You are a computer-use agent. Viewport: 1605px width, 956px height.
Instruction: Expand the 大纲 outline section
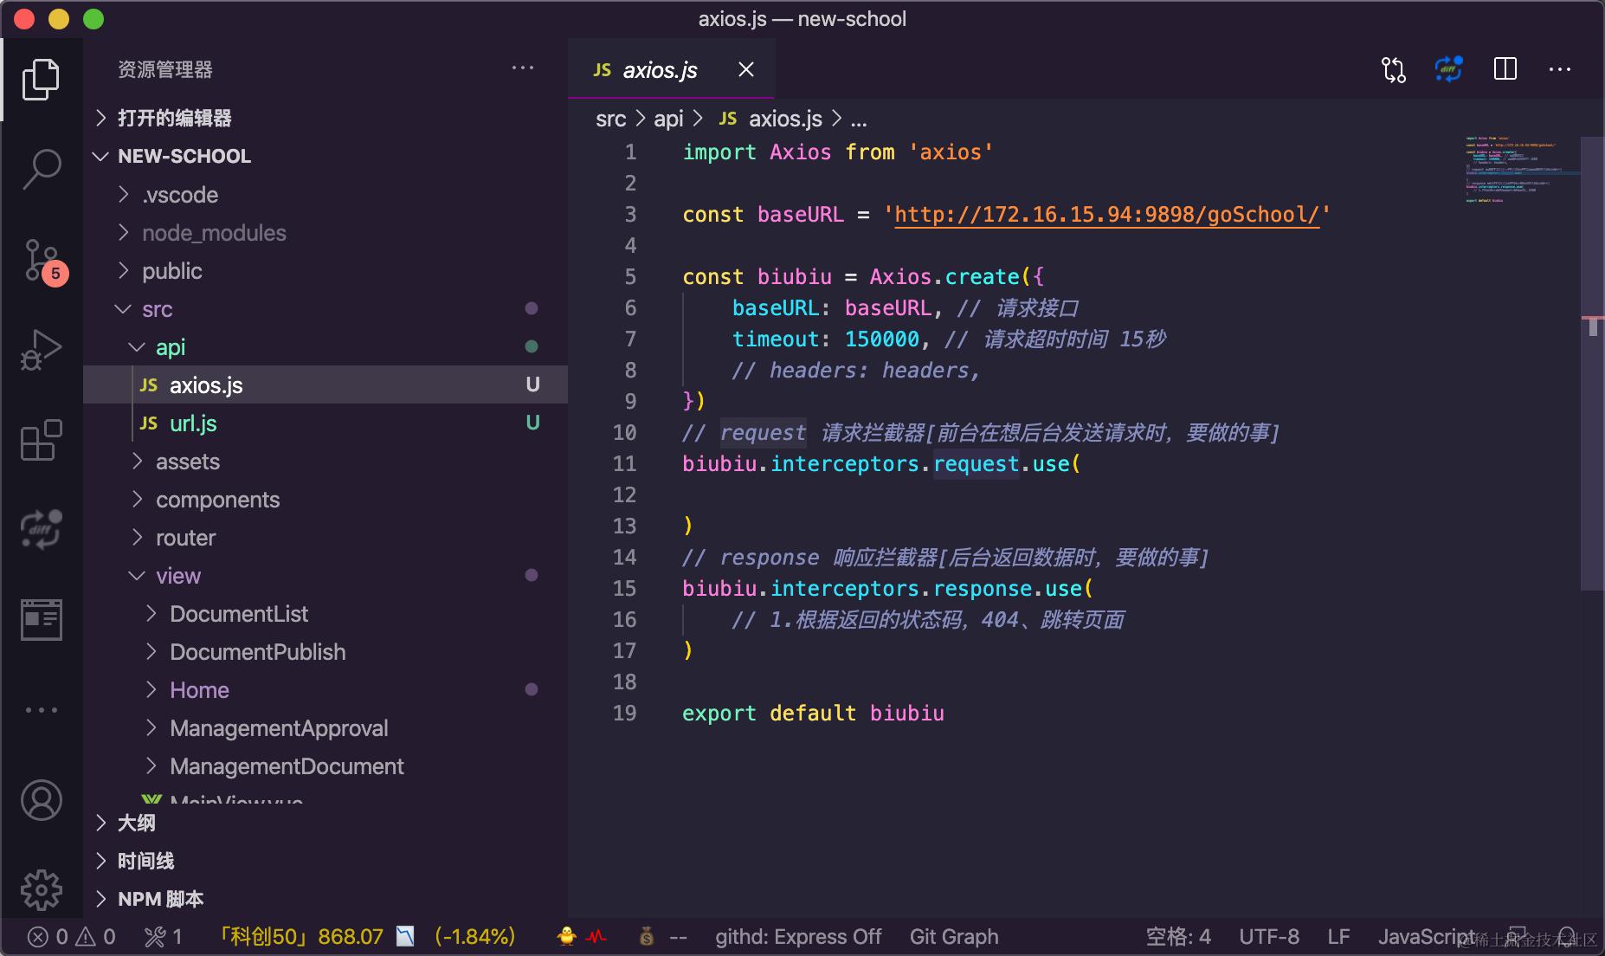[326, 823]
